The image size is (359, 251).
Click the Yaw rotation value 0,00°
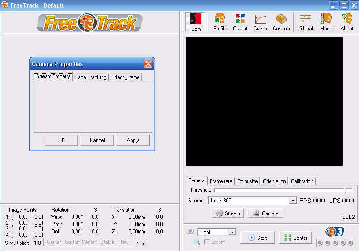click(x=77, y=217)
